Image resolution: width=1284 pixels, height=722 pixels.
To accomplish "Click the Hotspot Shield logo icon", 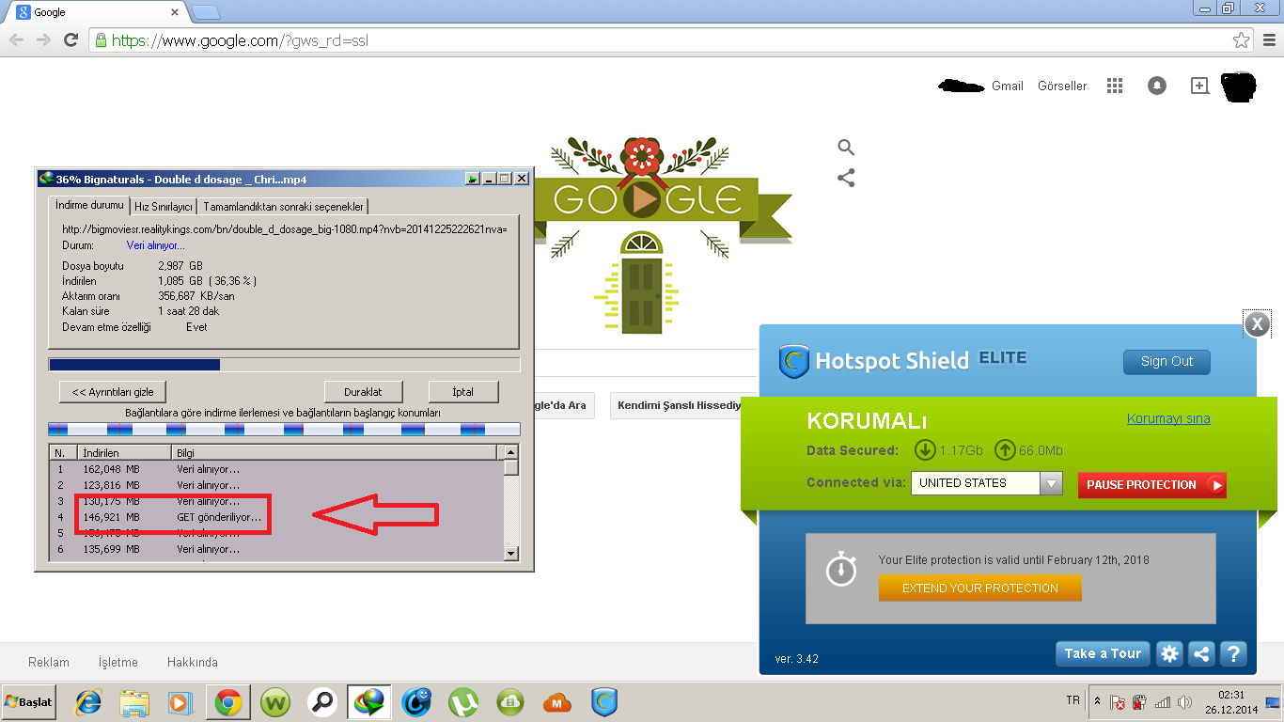I will pyautogui.click(x=794, y=361).
